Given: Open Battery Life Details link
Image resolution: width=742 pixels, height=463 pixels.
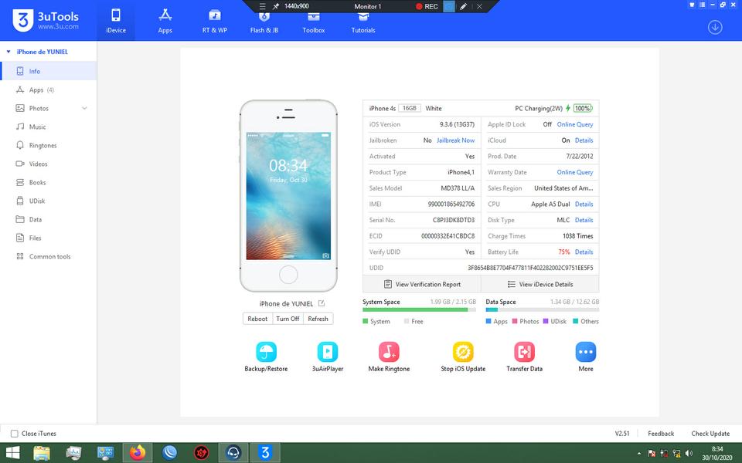Looking at the screenshot, I should click(x=584, y=252).
